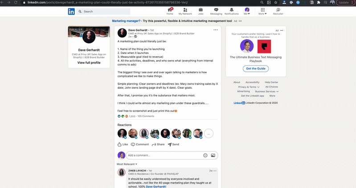Click the Home nav icon
Image resolution: width=356 pixels, height=188 pixels.
click(x=170, y=11)
